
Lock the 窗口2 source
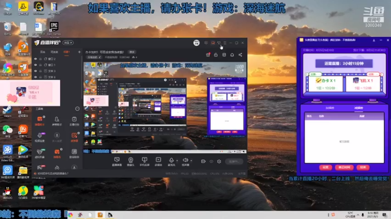click(x=41, y=59)
